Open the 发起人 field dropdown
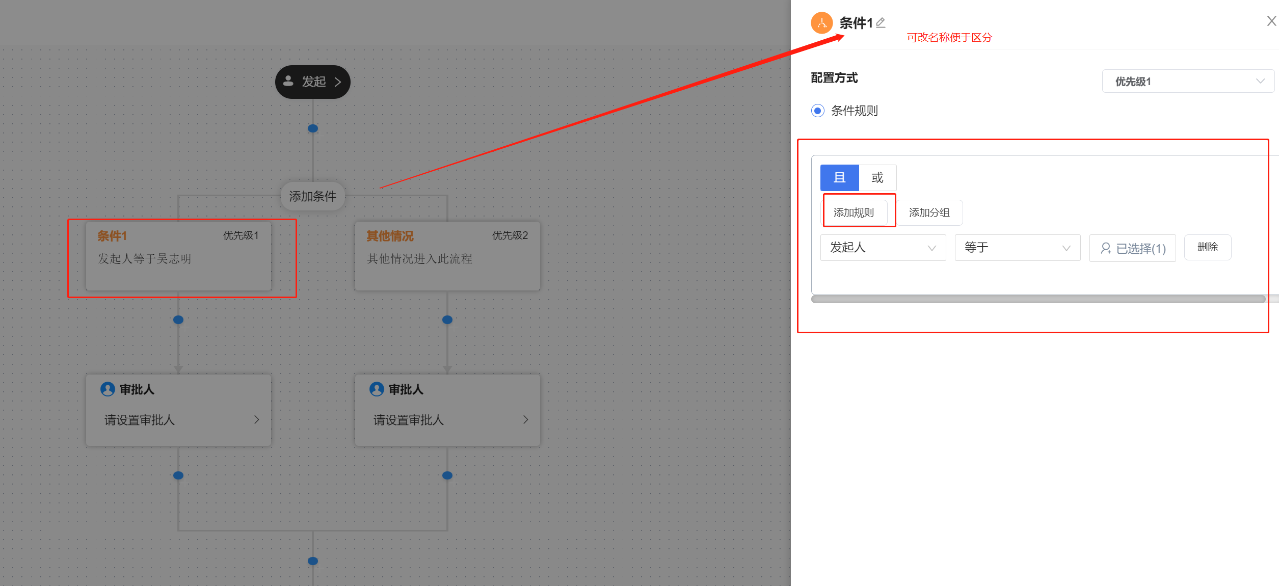The width and height of the screenshot is (1279, 586). (883, 248)
